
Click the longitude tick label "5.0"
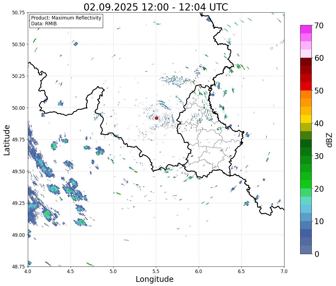tap(113, 271)
